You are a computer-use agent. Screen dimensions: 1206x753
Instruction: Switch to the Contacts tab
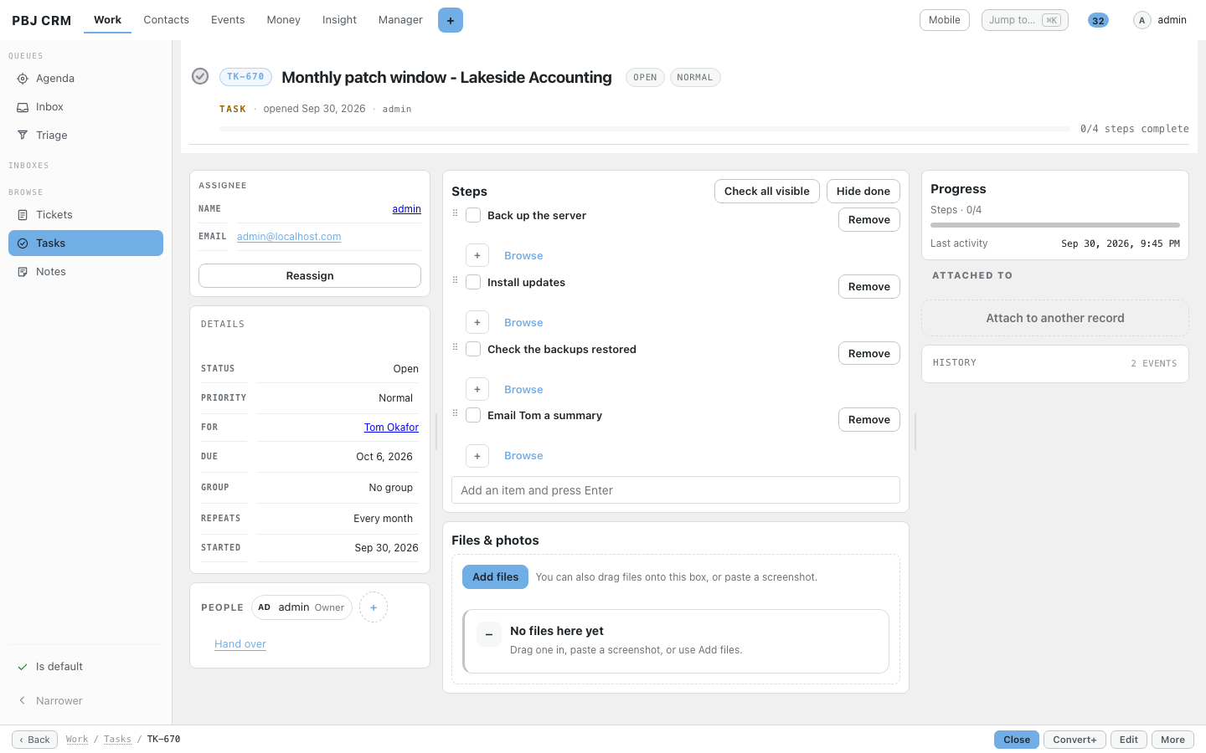(x=166, y=19)
